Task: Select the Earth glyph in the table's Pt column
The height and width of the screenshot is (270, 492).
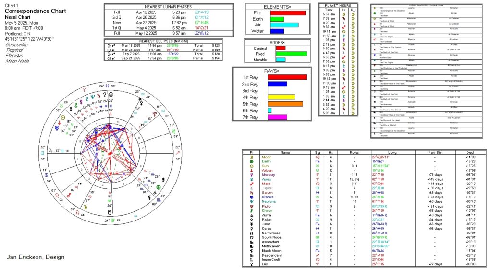Action: 251,161
